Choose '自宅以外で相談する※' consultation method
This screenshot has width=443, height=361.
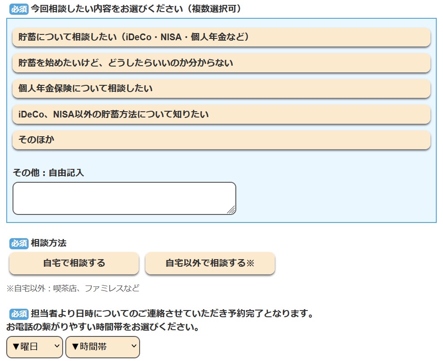(210, 263)
